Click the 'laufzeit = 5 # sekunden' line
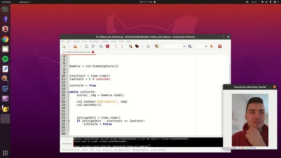Viewport: 281px width, 158px height. (90, 79)
